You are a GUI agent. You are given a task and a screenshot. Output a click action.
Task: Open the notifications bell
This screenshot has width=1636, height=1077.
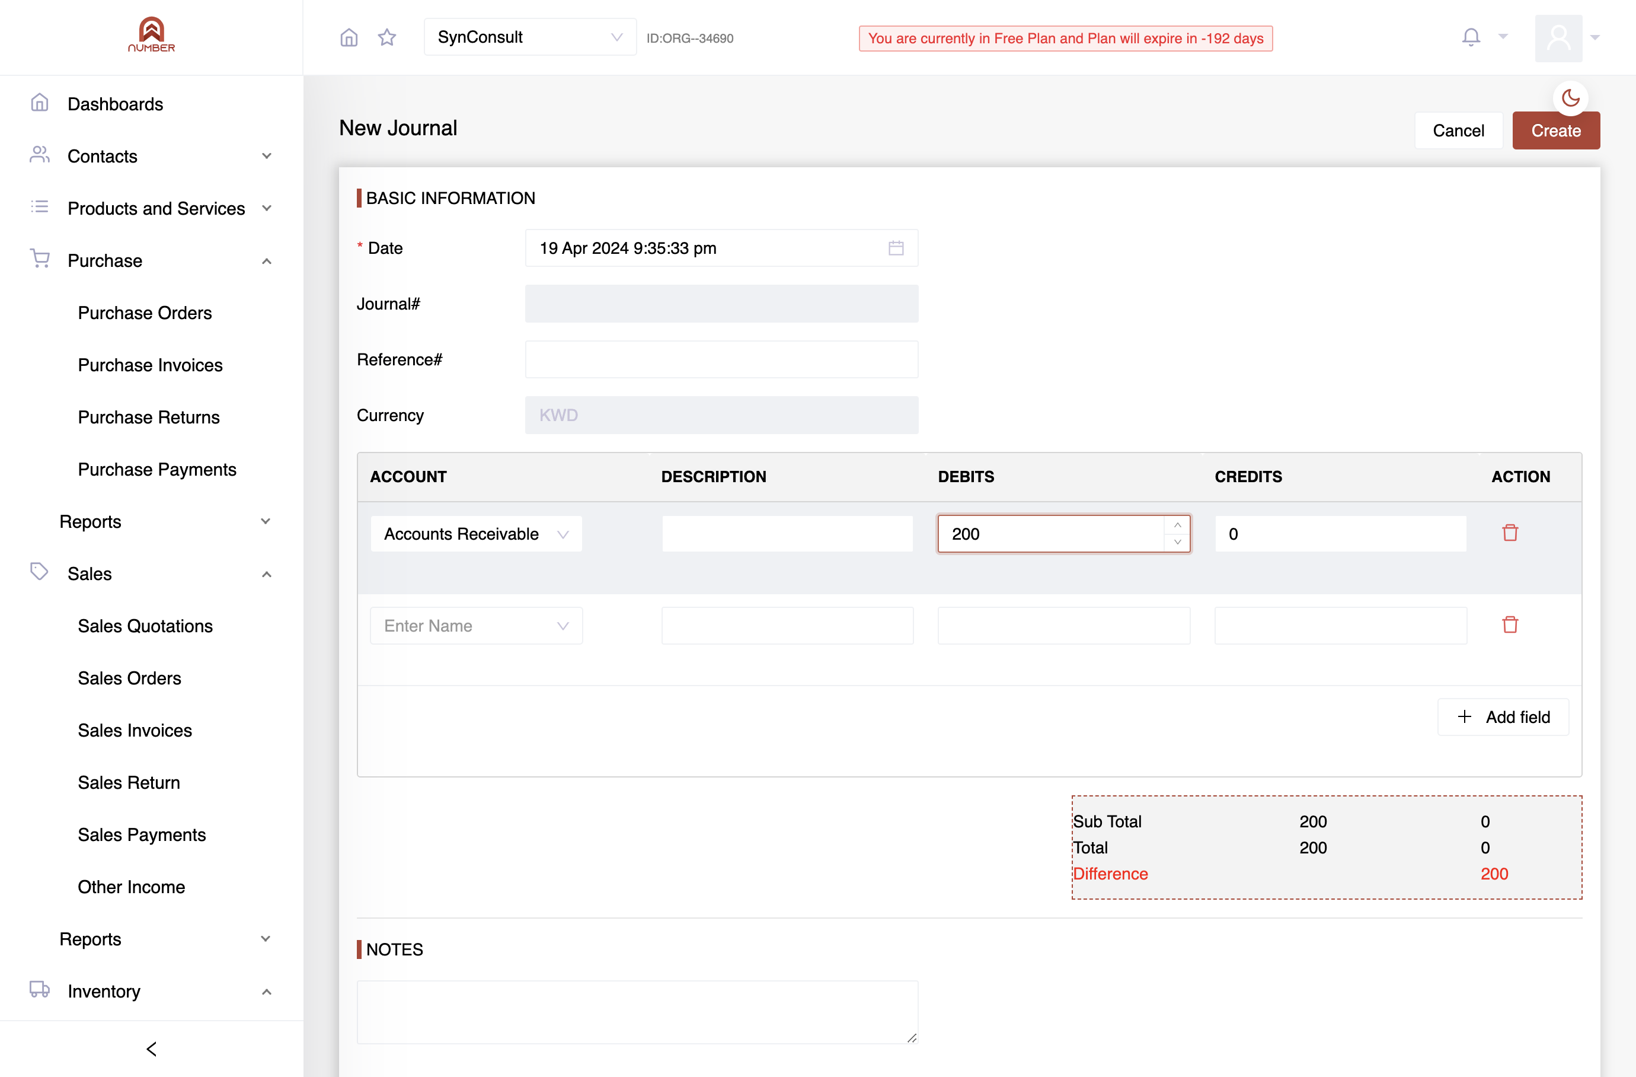(1471, 37)
